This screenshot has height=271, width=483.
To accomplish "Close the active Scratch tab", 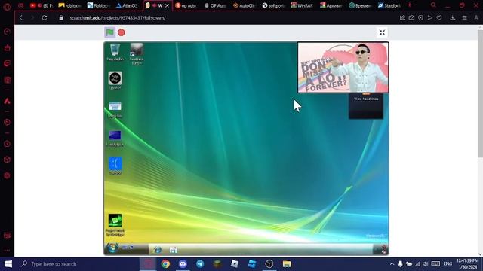I will 168,5.
